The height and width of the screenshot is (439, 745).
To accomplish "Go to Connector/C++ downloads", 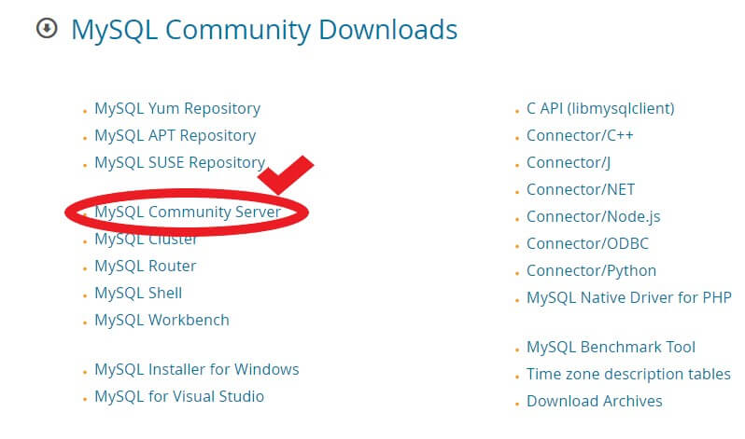I will 580,136.
